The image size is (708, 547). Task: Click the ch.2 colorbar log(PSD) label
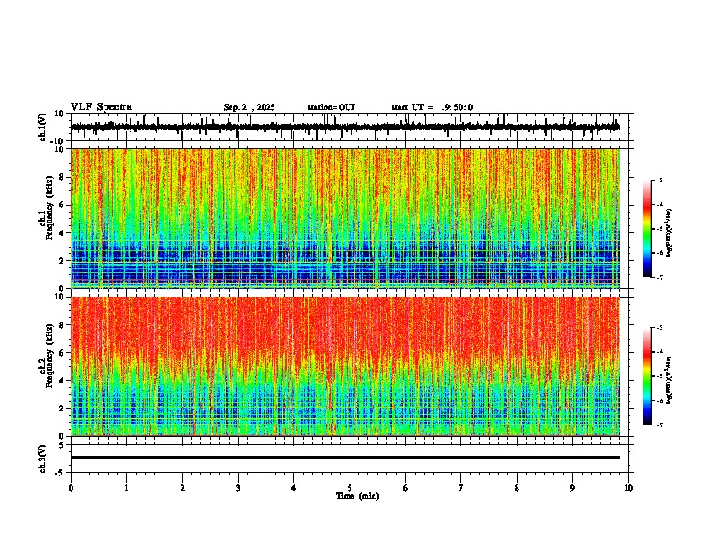pyautogui.click(x=670, y=380)
